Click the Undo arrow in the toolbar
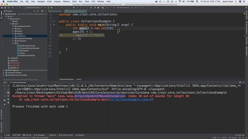Screen dimensions: 248x139 pyautogui.click(x=91, y=8)
